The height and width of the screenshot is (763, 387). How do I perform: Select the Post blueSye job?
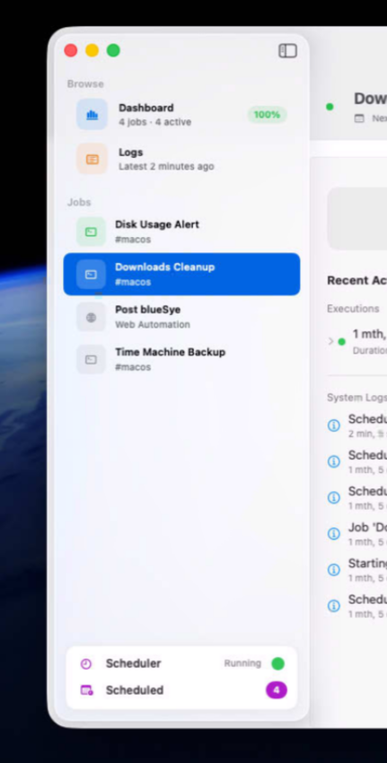[x=181, y=317]
